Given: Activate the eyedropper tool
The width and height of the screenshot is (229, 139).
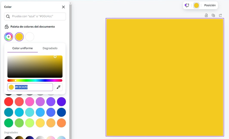Looking at the screenshot, I should 59,87.
